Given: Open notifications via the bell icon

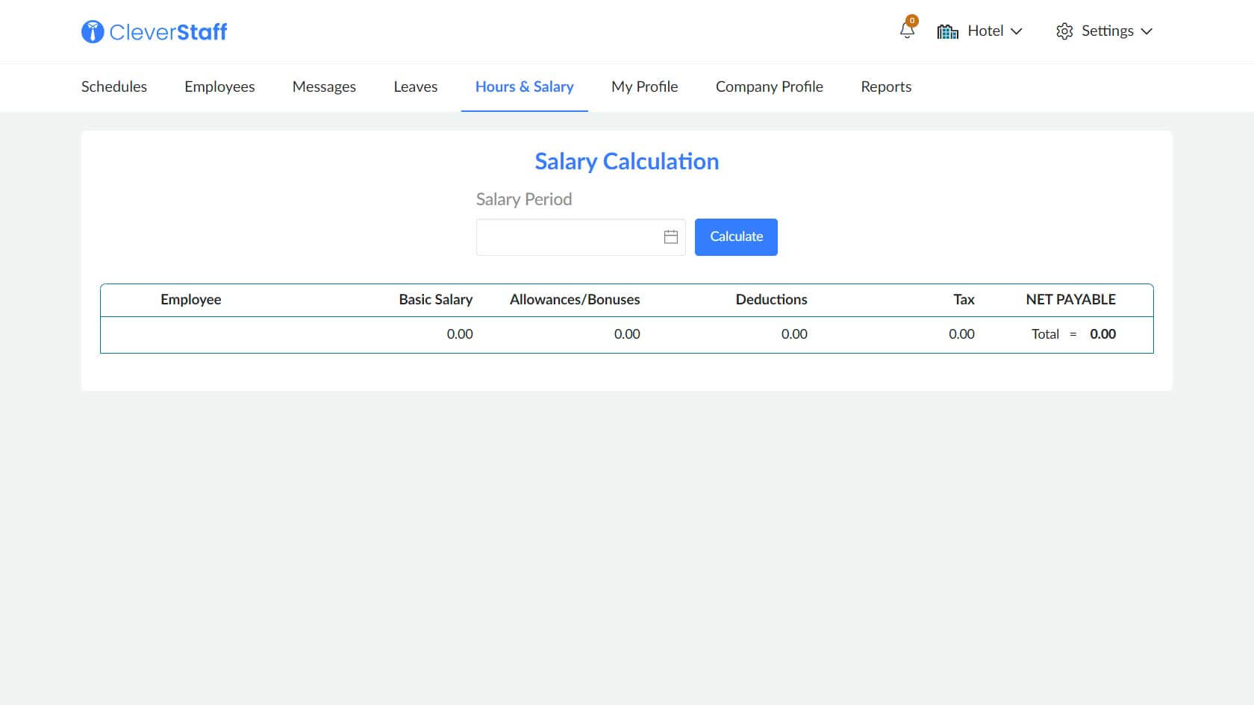Looking at the screenshot, I should coord(907,31).
